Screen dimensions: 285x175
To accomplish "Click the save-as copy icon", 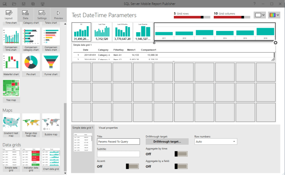I will click(x=33, y=4).
